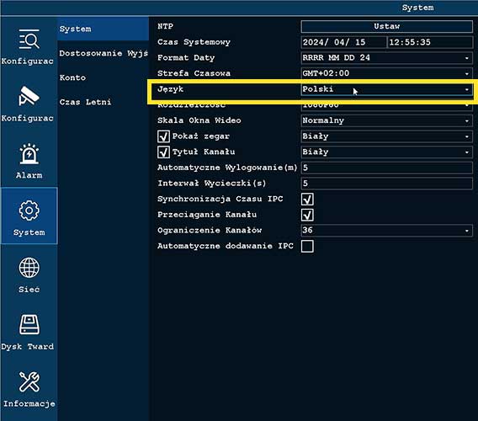Enable Automatyczne dodawanie IPC checkbox

(307, 246)
